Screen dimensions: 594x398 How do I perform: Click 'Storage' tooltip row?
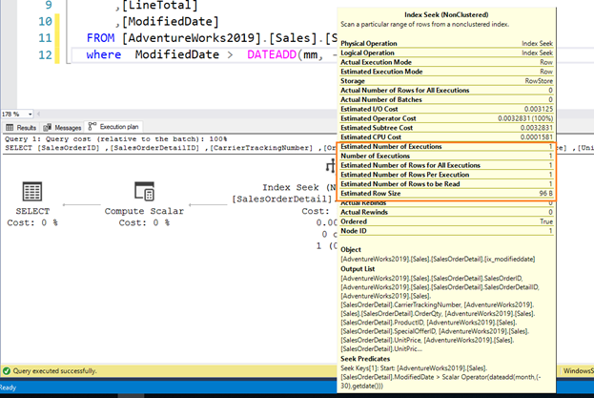pyautogui.click(x=446, y=81)
